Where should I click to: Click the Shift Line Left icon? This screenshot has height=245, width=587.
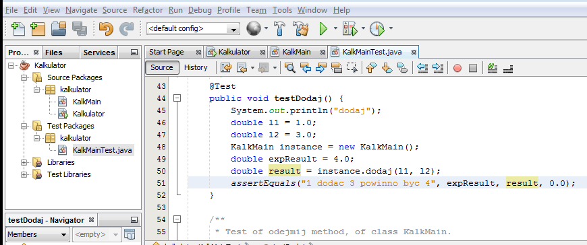(x=422, y=68)
